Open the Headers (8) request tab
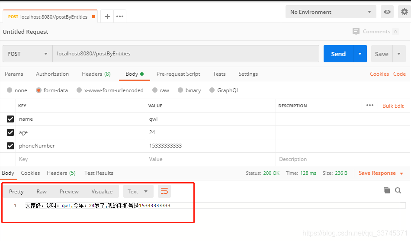 click(96, 74)
